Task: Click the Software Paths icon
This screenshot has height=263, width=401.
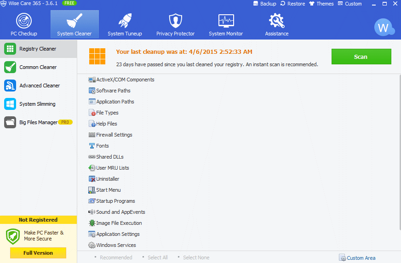Action: pos(92,91)
